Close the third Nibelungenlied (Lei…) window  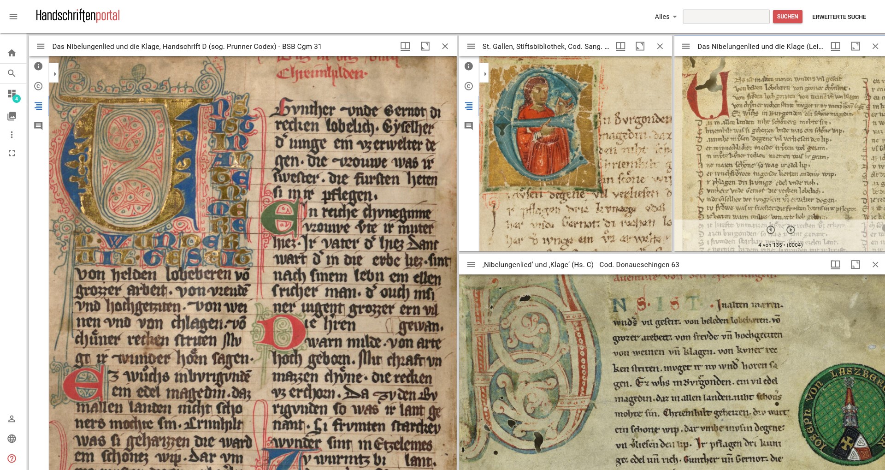[x=875, y=46]
